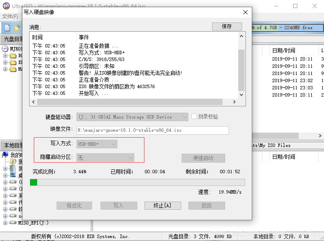The width and height of the screenshot is (324, 241).
Task: Click the My Computer icon in local tree
Action: tap(5, 155)
